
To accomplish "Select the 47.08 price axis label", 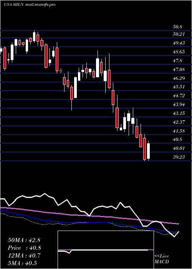I will coord(179,70).
